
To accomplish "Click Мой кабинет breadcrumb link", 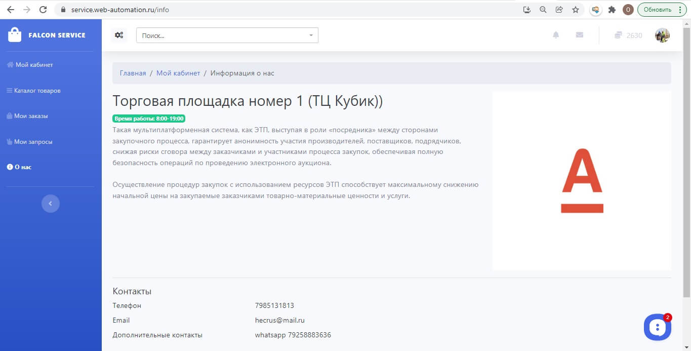I will [178, 73].
